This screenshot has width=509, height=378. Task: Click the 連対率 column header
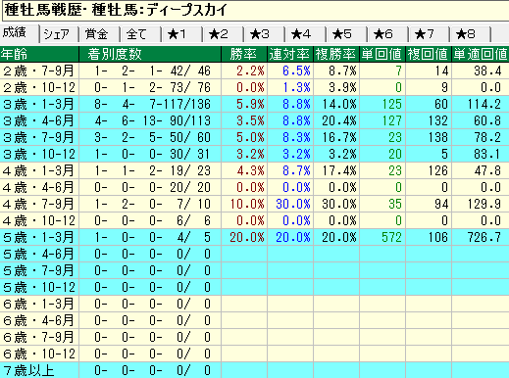pos(290,54)
